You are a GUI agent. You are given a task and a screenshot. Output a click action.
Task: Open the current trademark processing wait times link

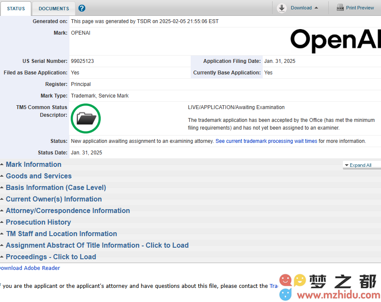click(x=266, y=141)
